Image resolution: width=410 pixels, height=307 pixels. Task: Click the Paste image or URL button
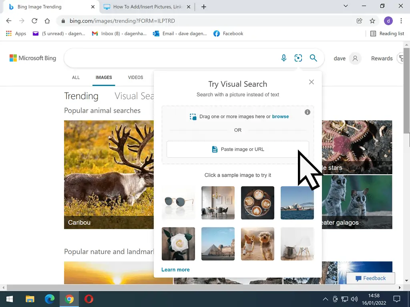(237, 149)
